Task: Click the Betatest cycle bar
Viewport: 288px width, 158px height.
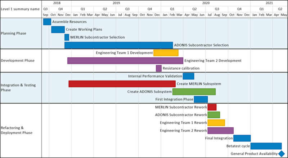Action: pyautogui.click(x=266, y=146)
